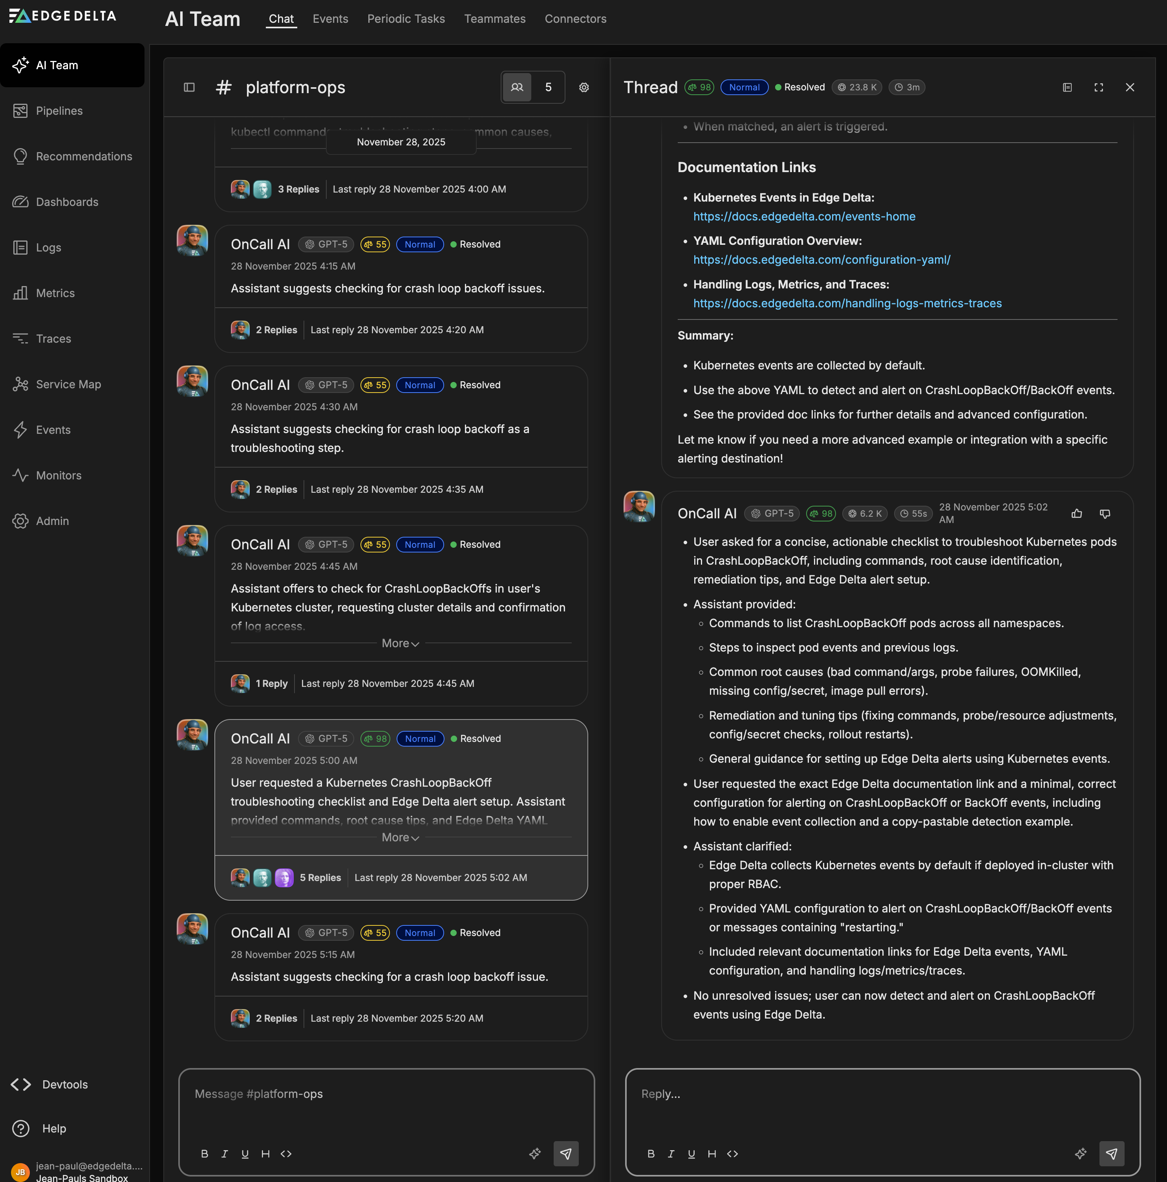Send the message with the paper plane icon
This screenshot has width=1167, height=1182.
565,1154
